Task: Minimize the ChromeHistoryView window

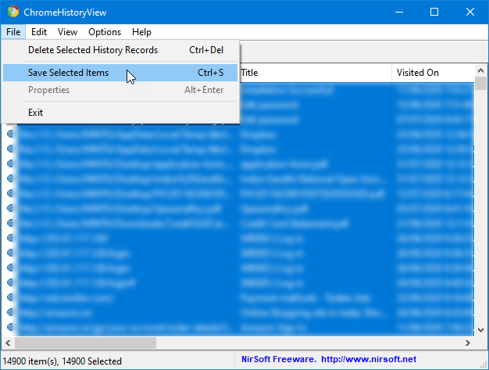Action: click(399, 13)
